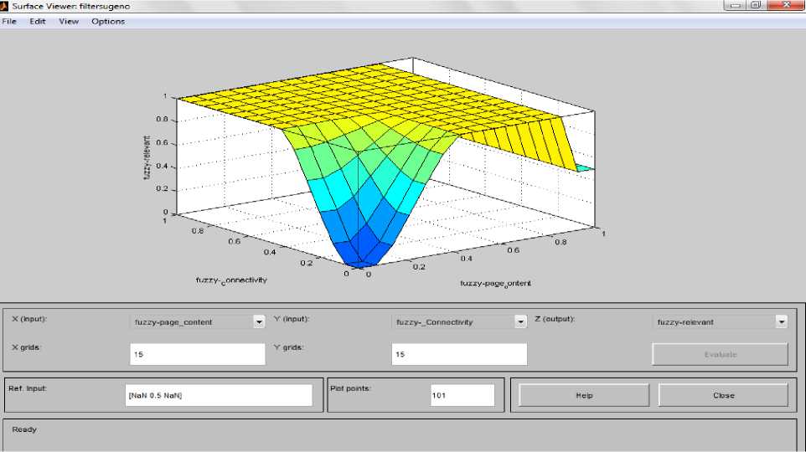
Task: Click the MATLAB icon in title bar
Action: point(5,6)
